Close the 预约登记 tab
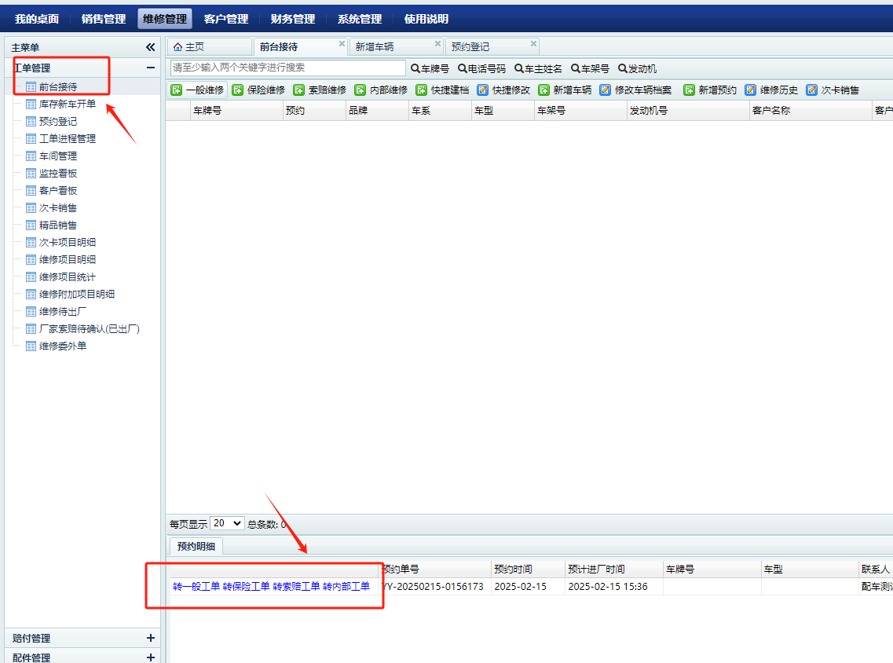Image resolution: width=893 pixels, height=663 pixels. pos(534,44)
